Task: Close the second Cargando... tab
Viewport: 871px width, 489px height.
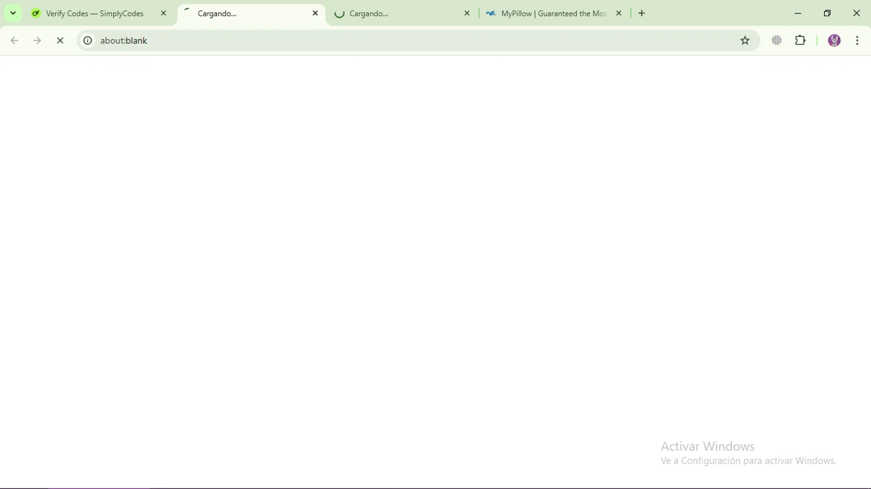Action: tap(467, 13)
